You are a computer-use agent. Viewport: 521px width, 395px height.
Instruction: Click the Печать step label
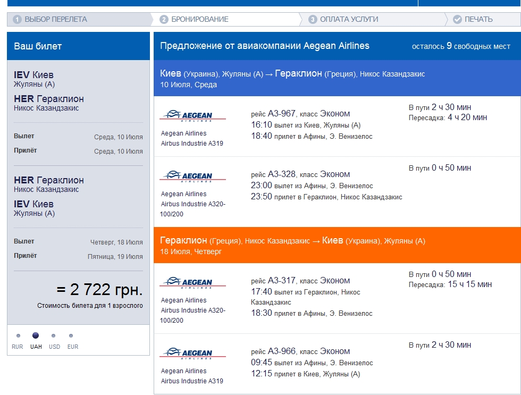pyautogui.click(x=478, y=20)
